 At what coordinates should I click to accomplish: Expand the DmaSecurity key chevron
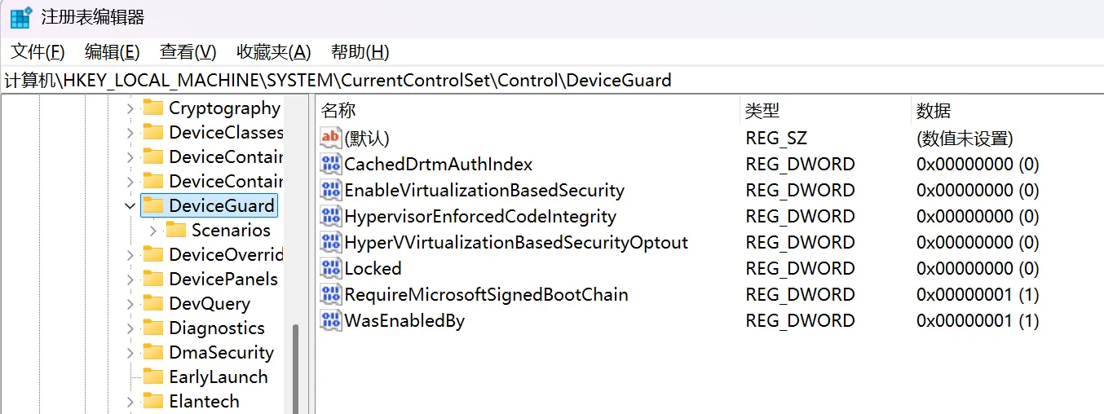(x=130, y=353)
